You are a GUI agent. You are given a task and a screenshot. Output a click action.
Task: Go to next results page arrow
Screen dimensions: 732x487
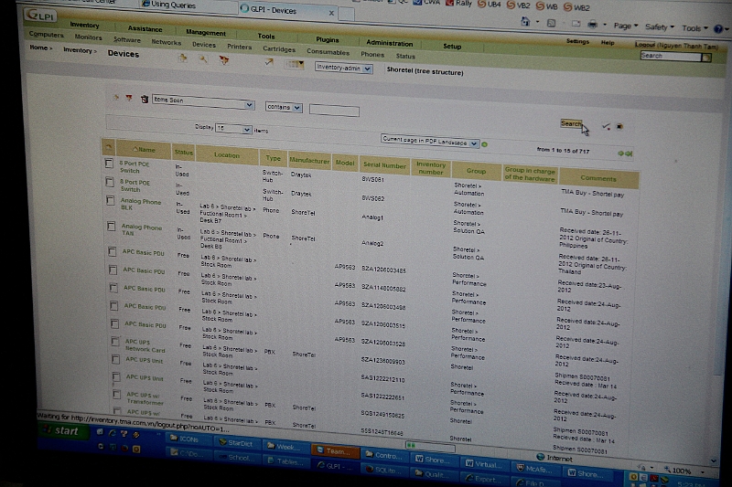point(621,154)
